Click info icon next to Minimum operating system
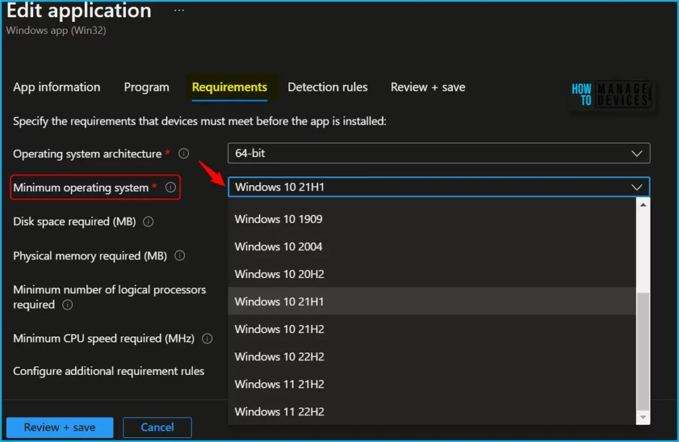The height and width of the screenshot is (442, 679). tap(170, 188)
